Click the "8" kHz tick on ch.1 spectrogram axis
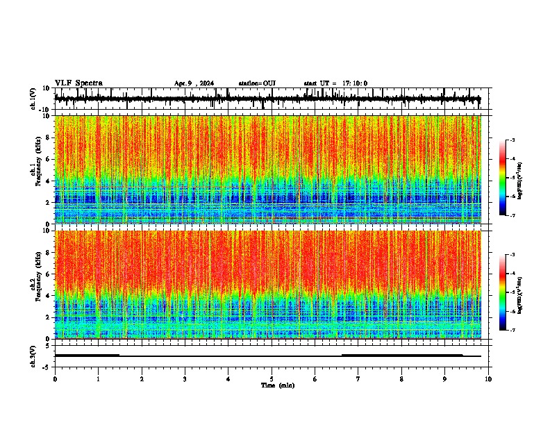This screenshot has width=550, height=425. pos(48,137)
